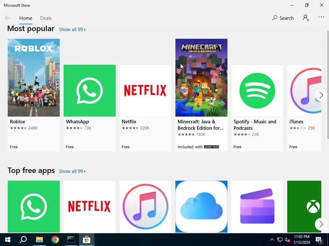Click the muted volume tray icon
The width and height of the screenshot is (329, 246).
pos(288,240)
